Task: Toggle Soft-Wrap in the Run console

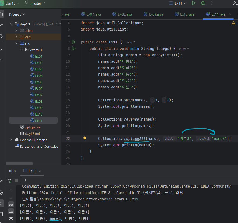Action: click(11, 204)
